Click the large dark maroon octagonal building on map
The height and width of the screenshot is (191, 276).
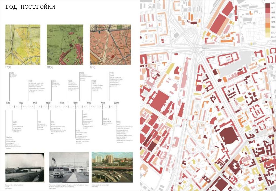pyautogui.click(x=229, y=135)
